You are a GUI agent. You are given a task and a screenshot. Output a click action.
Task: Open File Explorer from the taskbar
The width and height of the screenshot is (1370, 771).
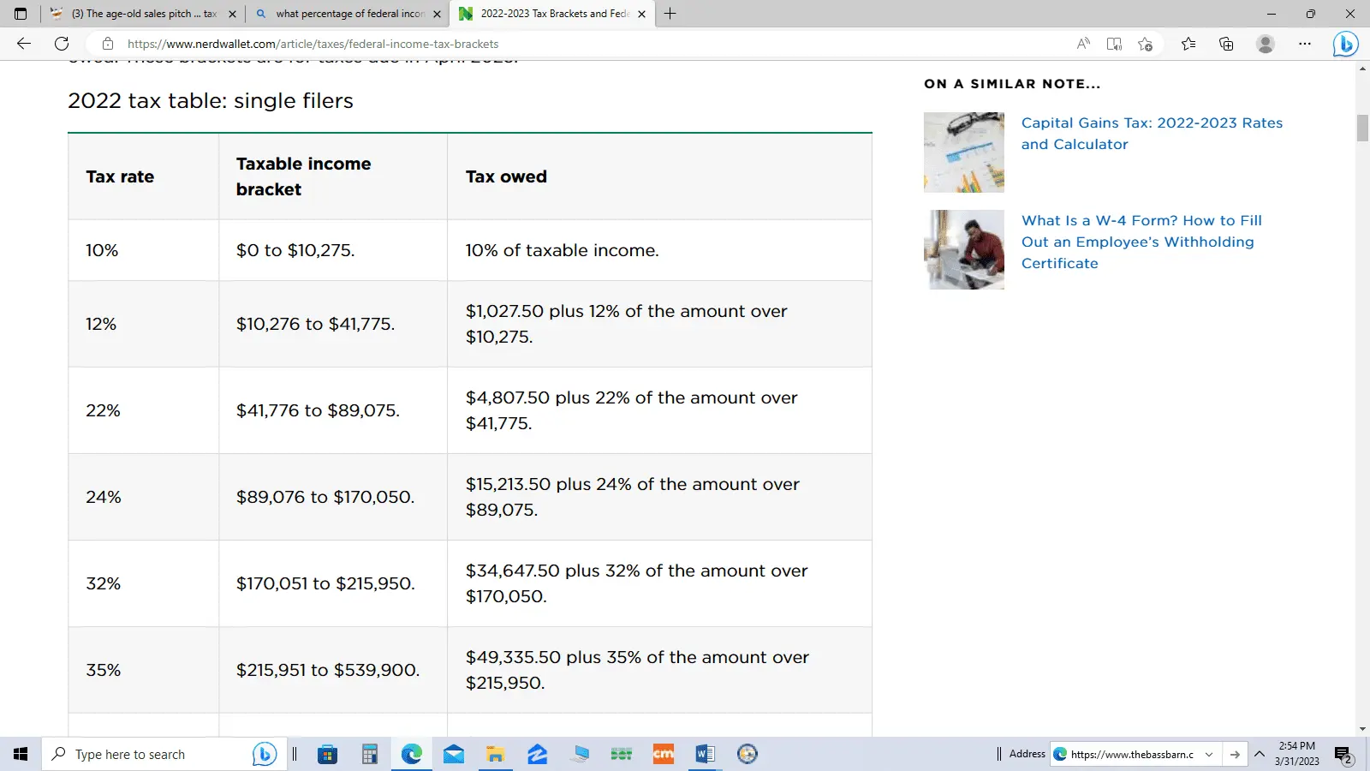point(496,754)
